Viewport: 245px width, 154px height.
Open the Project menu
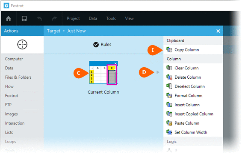73,18
